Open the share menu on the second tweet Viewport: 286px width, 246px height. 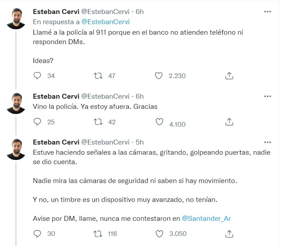(x=230, y=122)
